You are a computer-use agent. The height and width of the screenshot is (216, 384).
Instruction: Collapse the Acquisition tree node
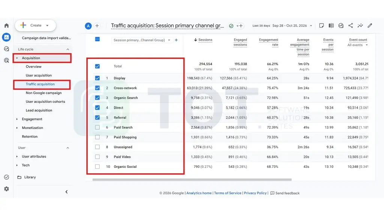click(x=17, y=58)
